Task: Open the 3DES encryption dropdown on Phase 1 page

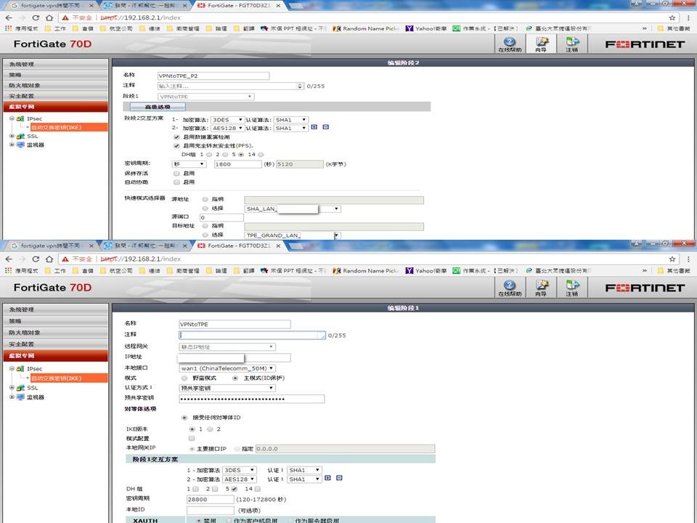Action: click(x=240, y=470)
